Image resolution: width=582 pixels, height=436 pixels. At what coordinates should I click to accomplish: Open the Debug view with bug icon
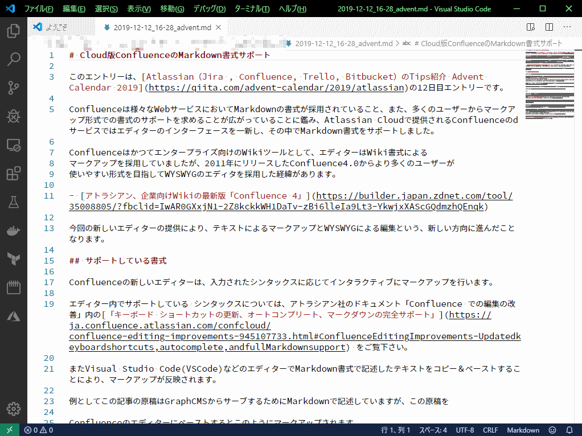(13, 116)
